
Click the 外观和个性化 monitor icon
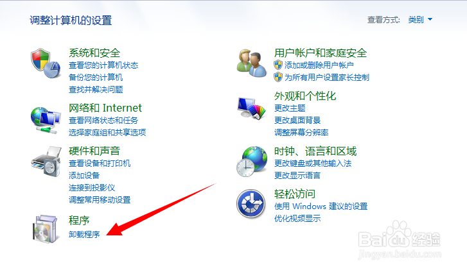[x=252, y=108]
